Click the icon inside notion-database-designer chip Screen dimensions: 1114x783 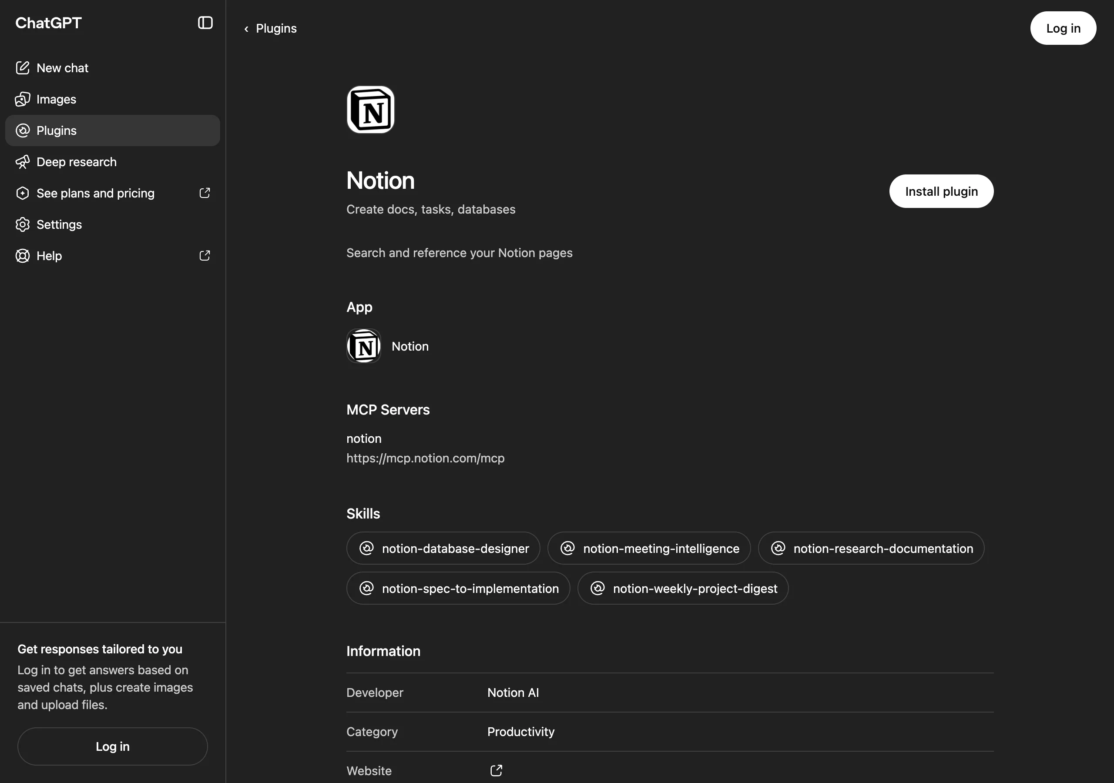366,548
